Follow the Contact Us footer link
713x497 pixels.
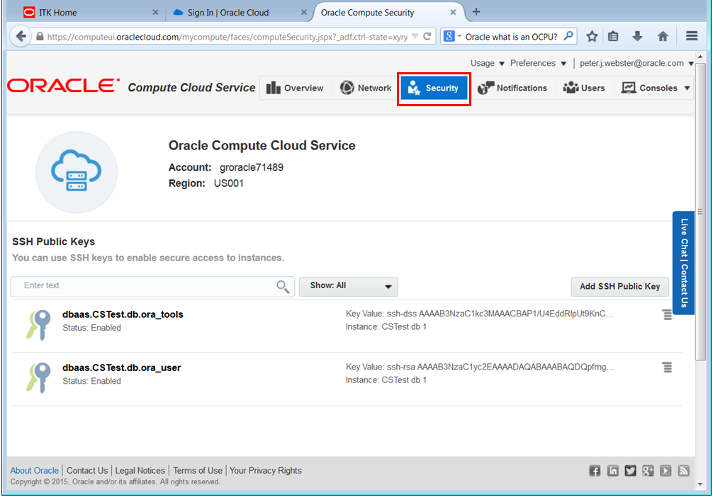point(87,471)
